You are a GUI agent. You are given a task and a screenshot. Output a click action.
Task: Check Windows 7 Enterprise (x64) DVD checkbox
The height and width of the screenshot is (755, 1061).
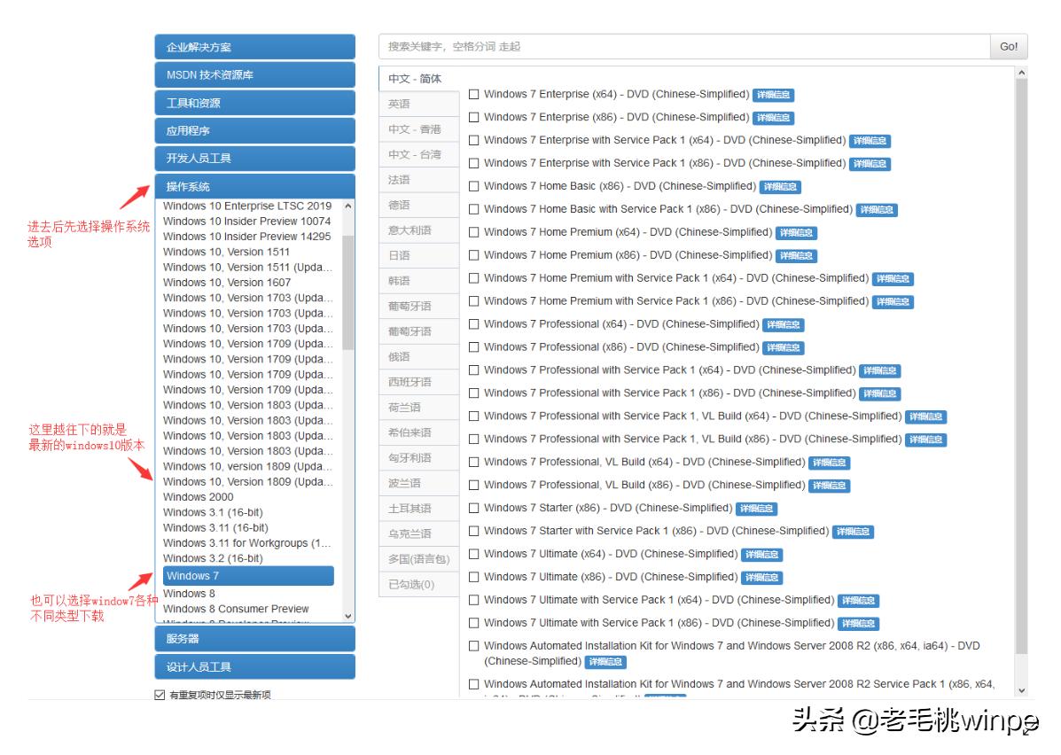point(474,94)
